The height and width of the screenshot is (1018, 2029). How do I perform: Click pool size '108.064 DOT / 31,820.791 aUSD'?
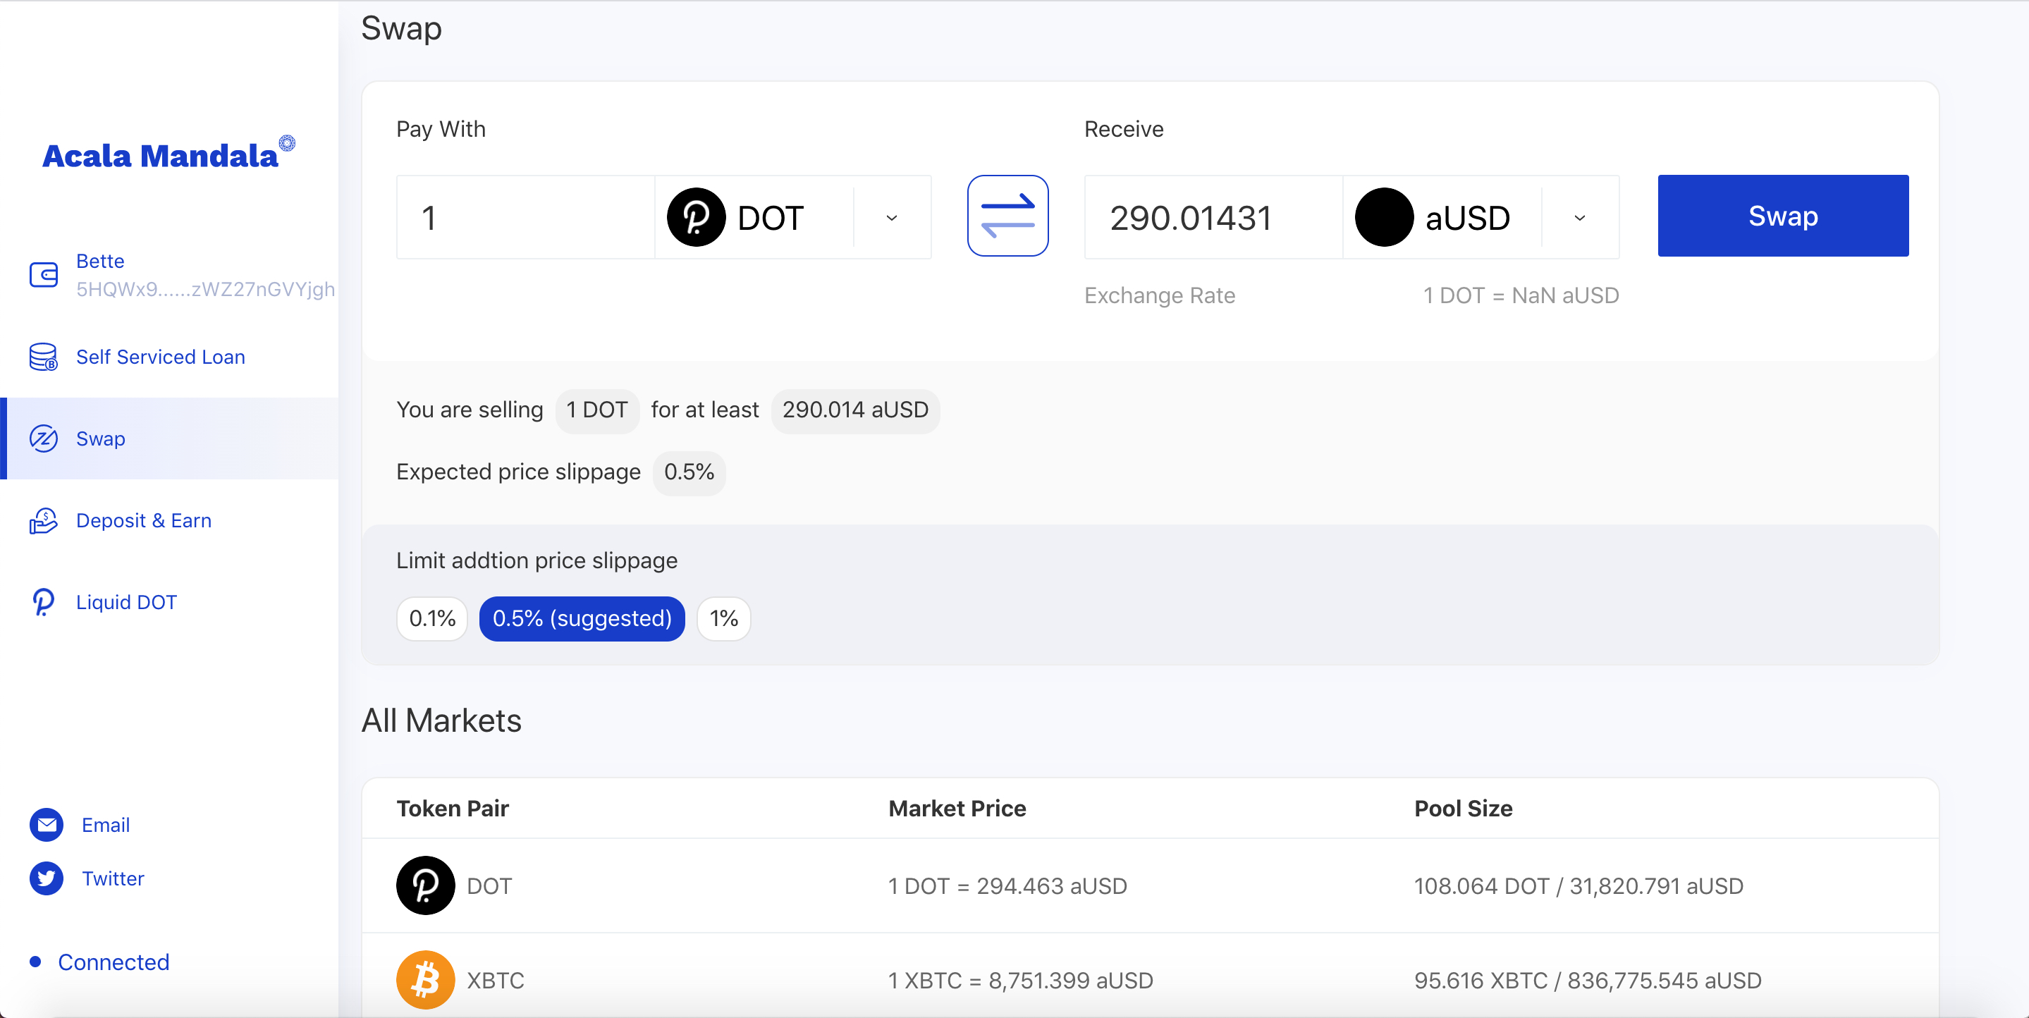click(1579, 886)
